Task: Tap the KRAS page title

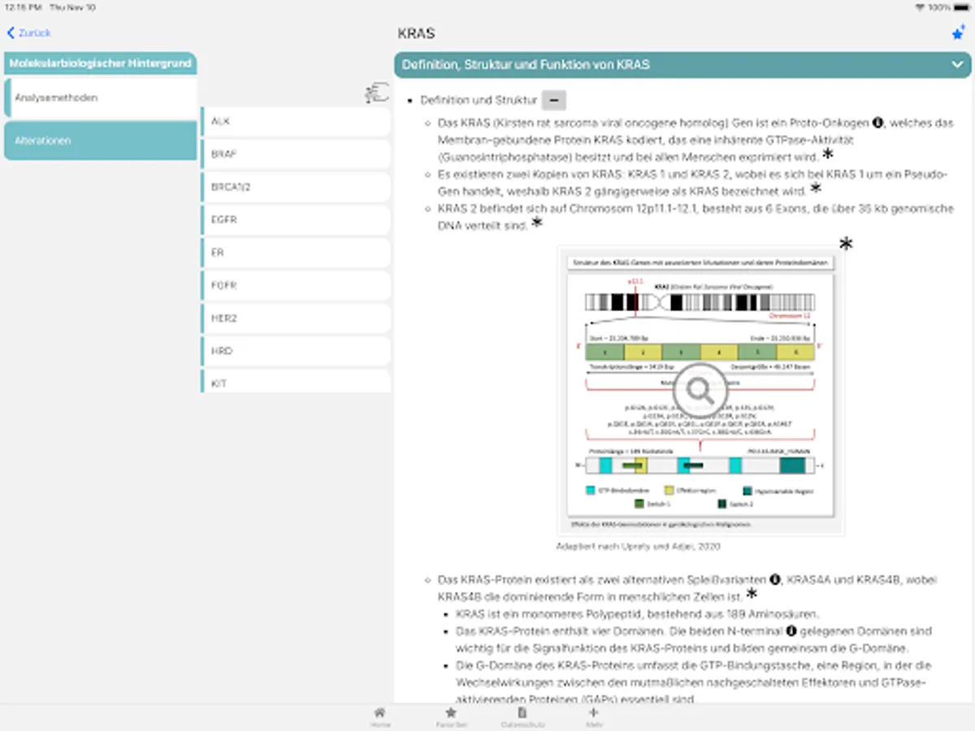Action: pyautogui.click(x=417, y=34)
